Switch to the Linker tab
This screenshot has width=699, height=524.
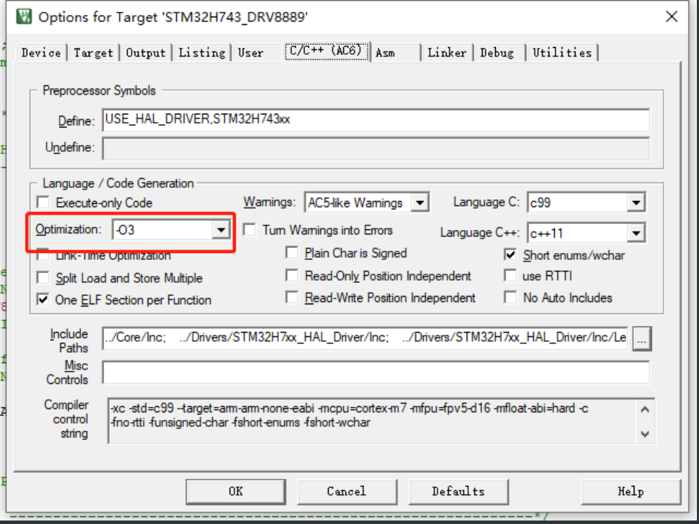447,52
